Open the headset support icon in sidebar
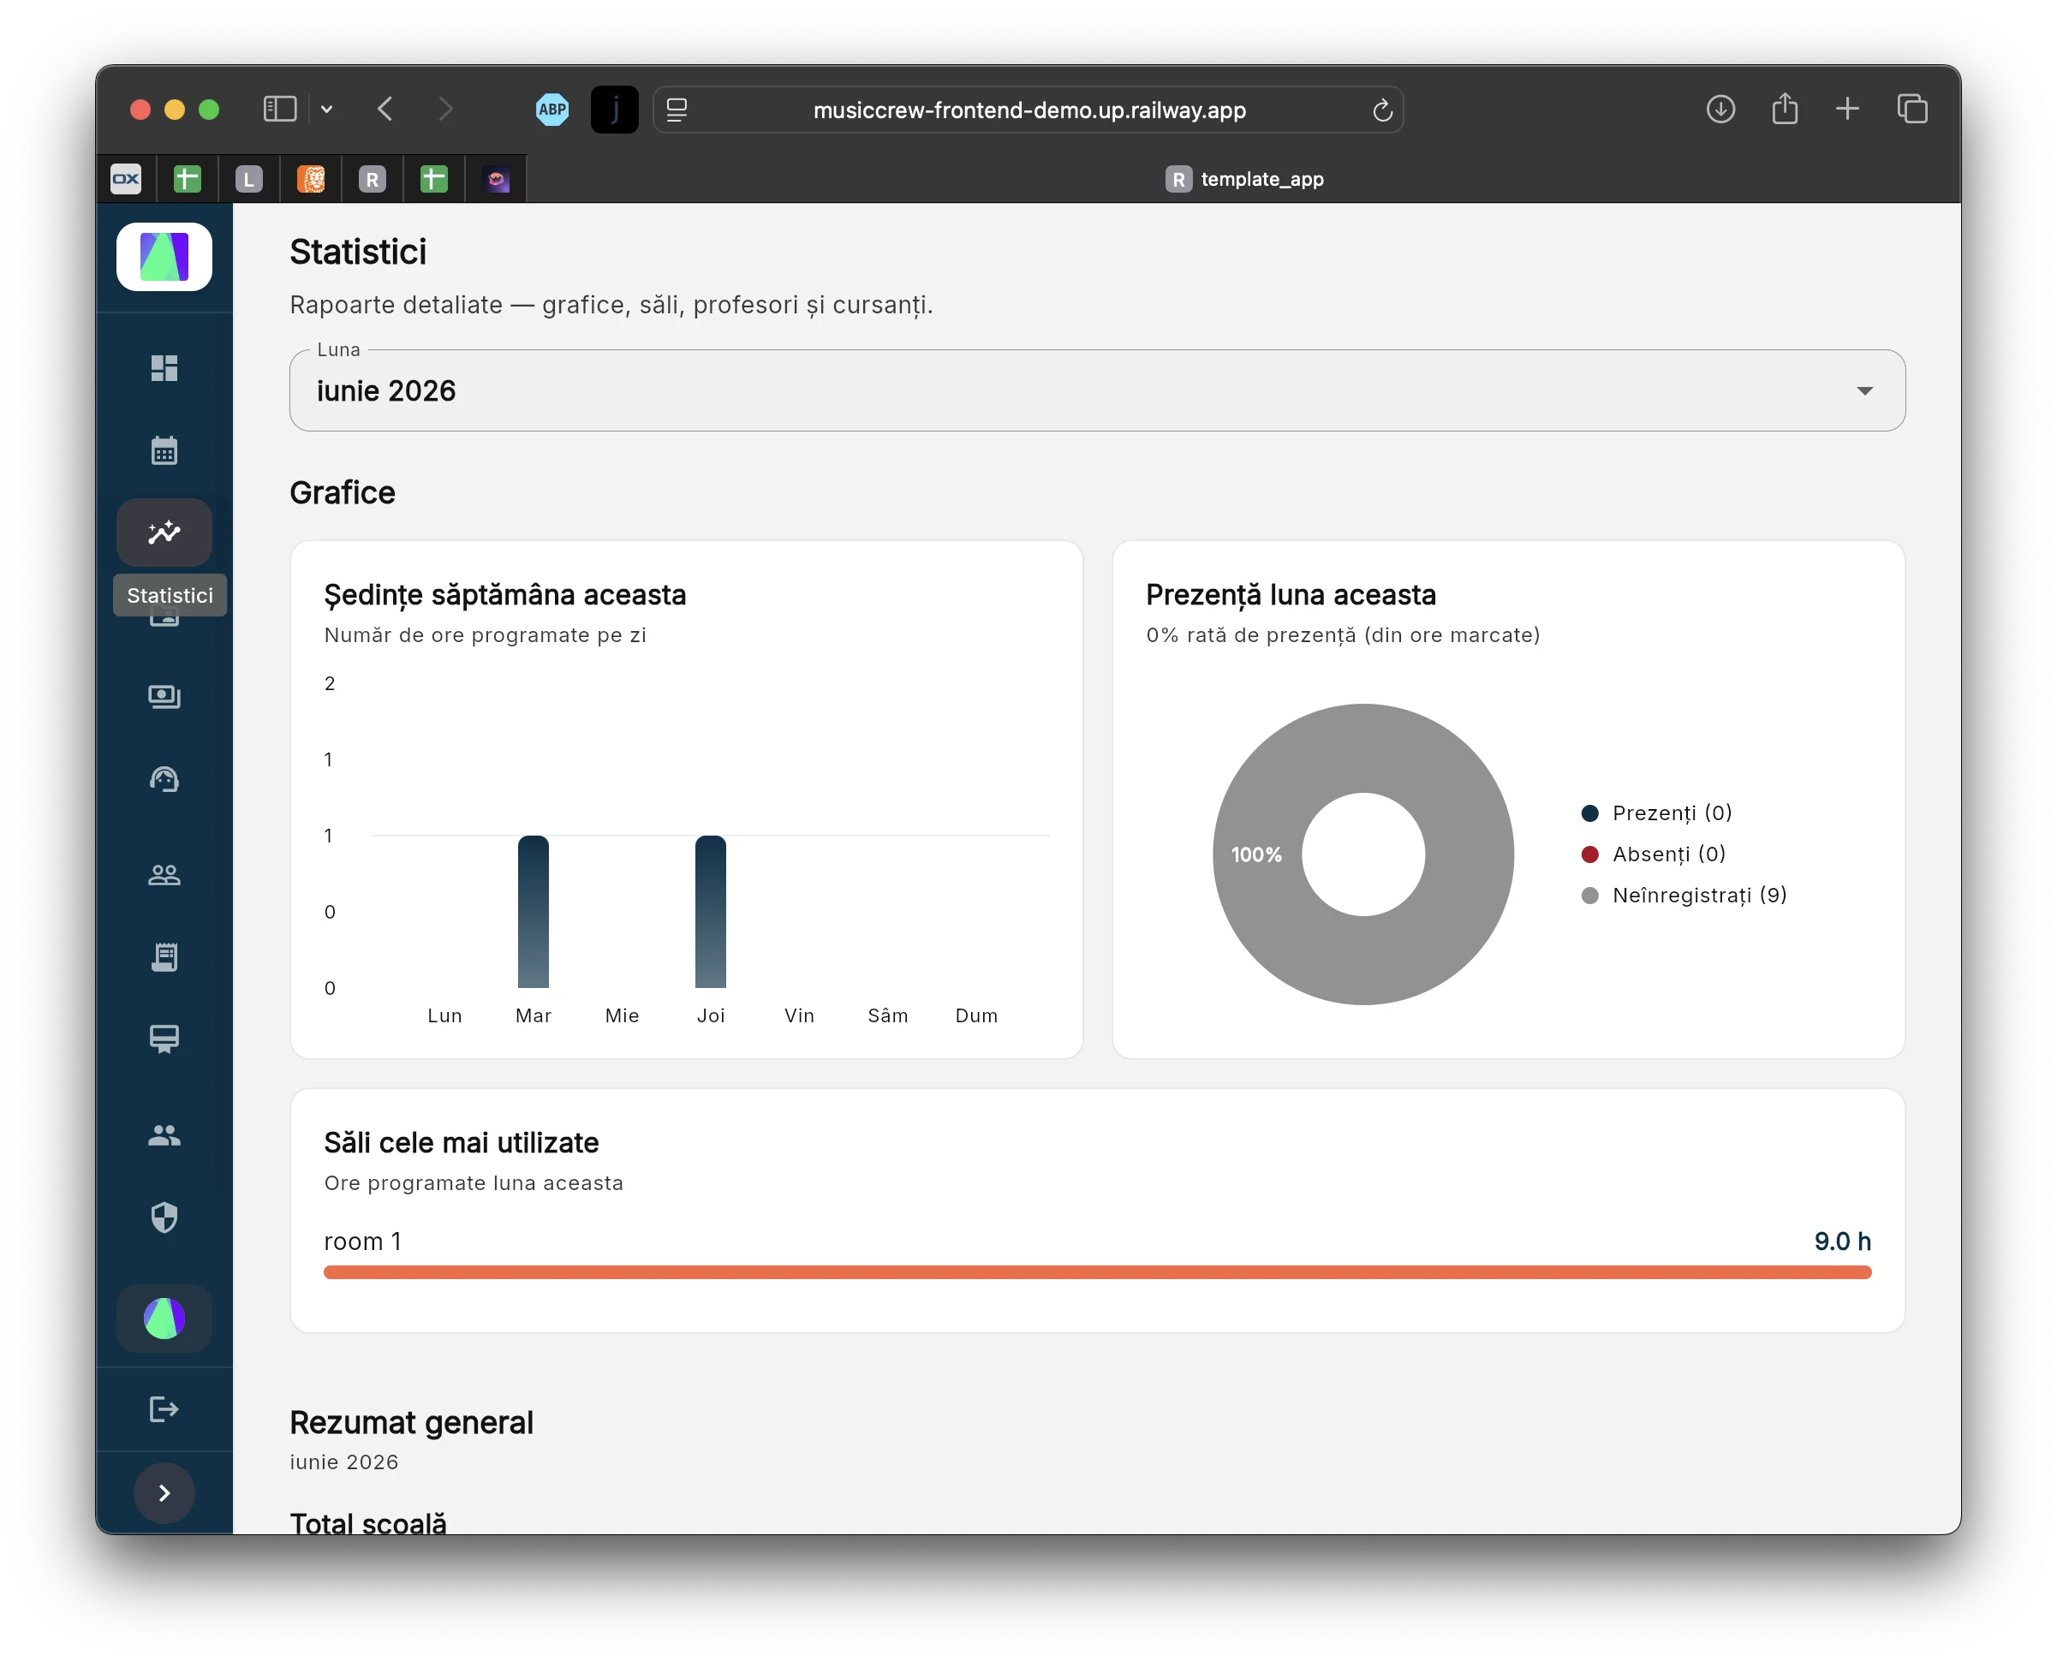This screenshot has width=2057, height=1661. [164, 780]
